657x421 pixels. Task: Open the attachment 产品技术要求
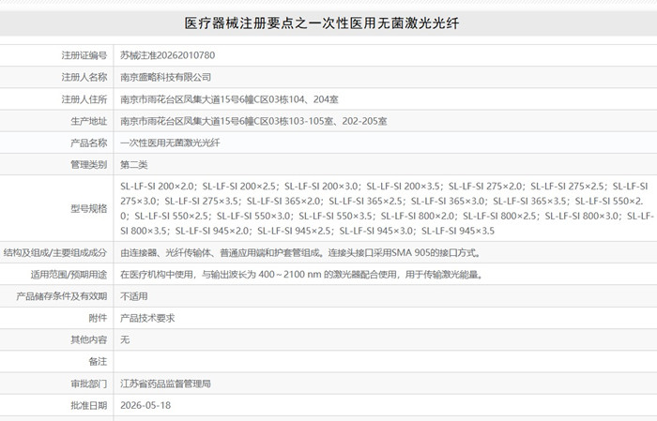(147, 318)
